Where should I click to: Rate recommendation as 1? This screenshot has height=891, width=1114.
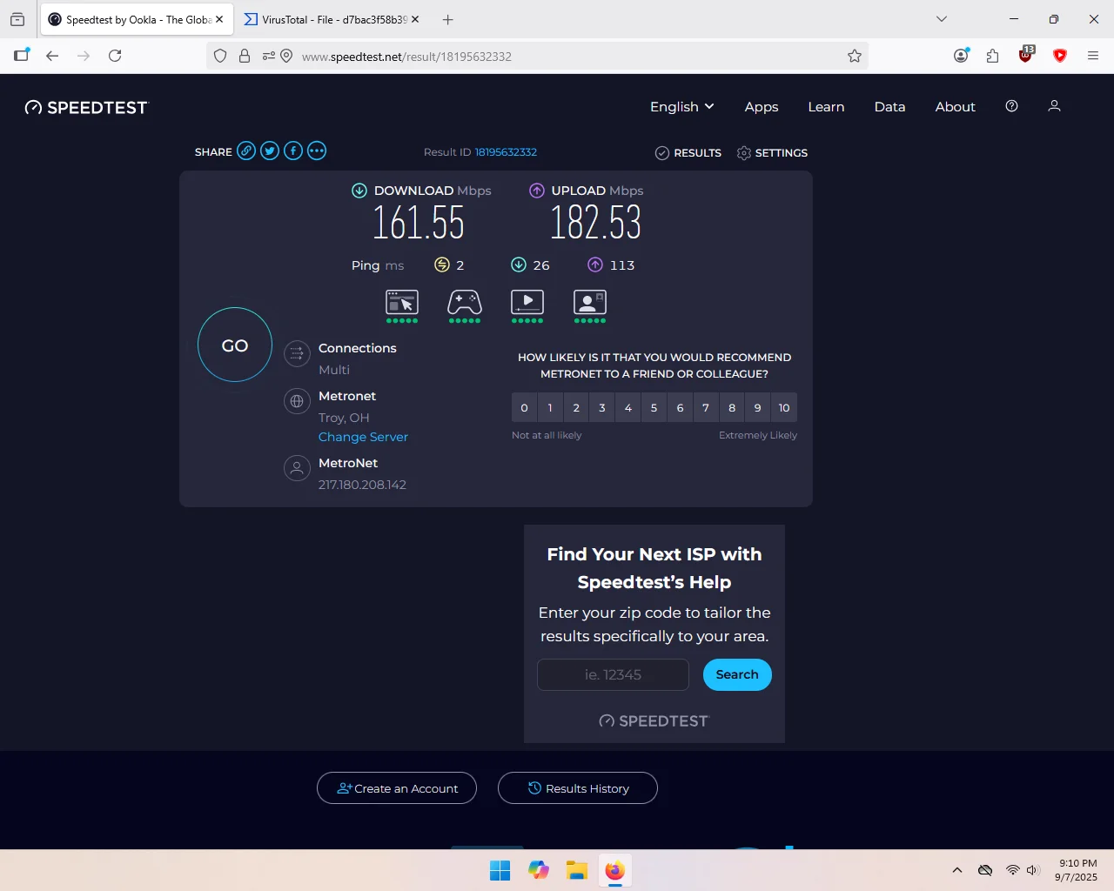point(550,407)
